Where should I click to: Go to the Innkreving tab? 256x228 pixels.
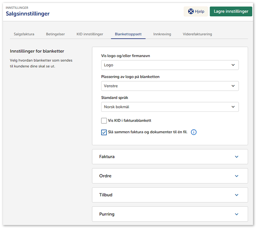[x=162, y=34]
